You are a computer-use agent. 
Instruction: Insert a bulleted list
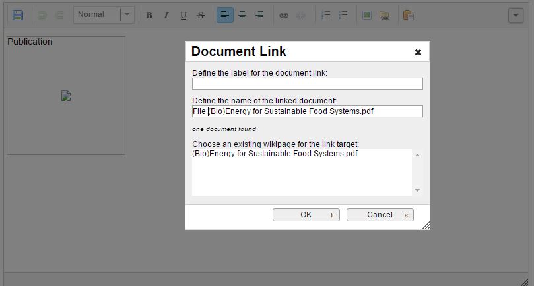[x=343, y=15]
